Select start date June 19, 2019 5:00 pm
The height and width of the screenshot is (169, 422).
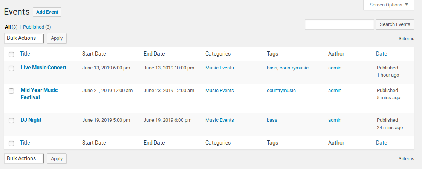click(x=106, y=120)
